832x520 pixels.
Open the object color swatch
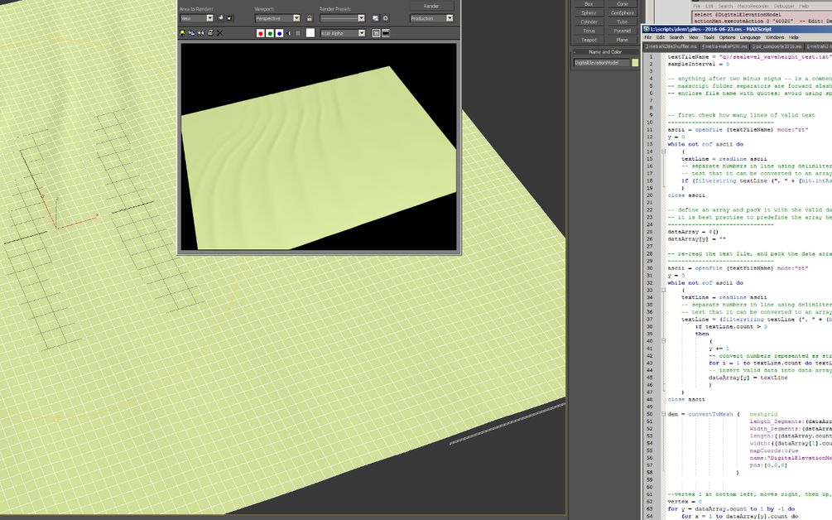coord(635,63)
